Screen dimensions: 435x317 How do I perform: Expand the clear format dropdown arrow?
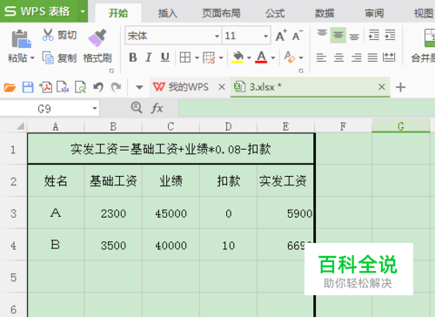click(x=301, y=57)
